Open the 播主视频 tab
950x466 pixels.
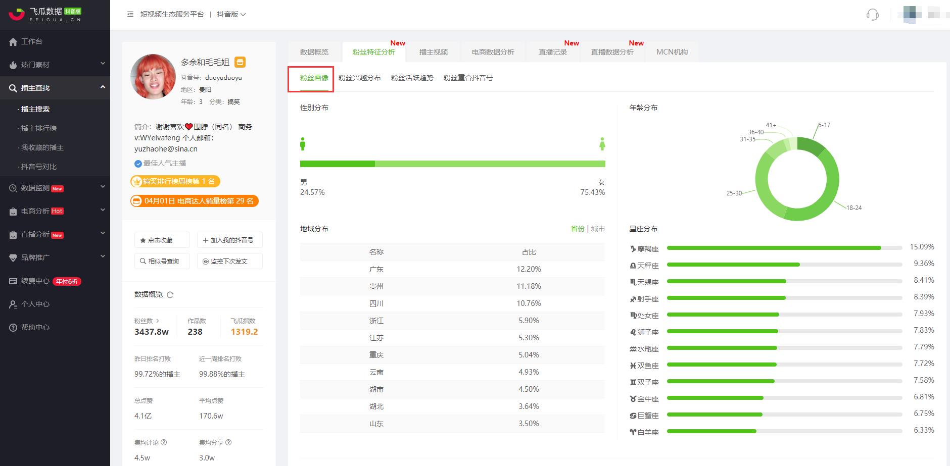(434, 52)
